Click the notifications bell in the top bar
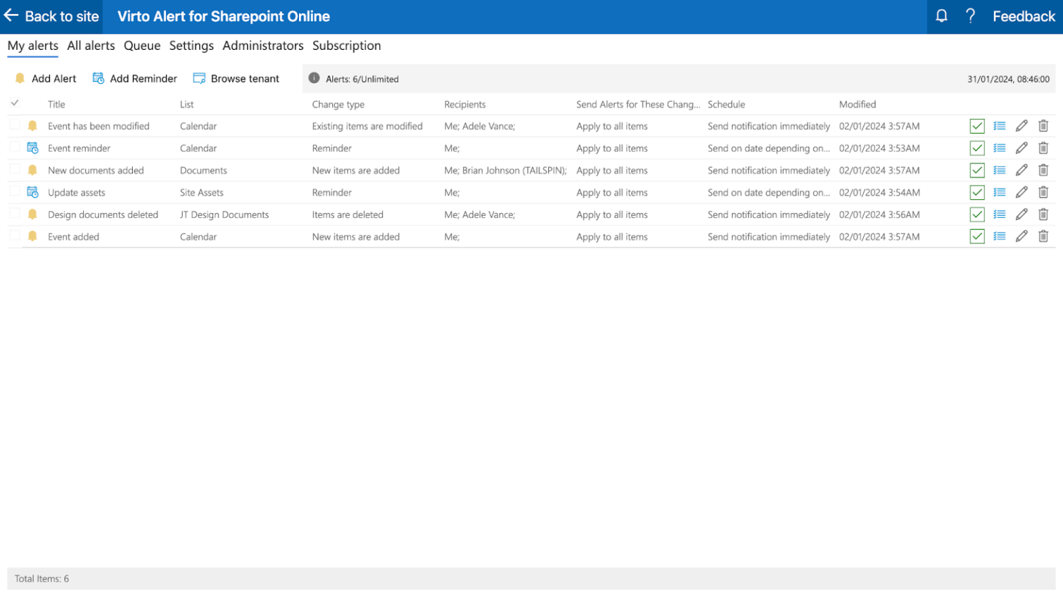 click(941, 15)
